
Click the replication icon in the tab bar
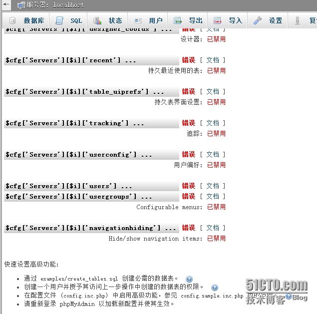pyautogui.click(x=297, y=20)
